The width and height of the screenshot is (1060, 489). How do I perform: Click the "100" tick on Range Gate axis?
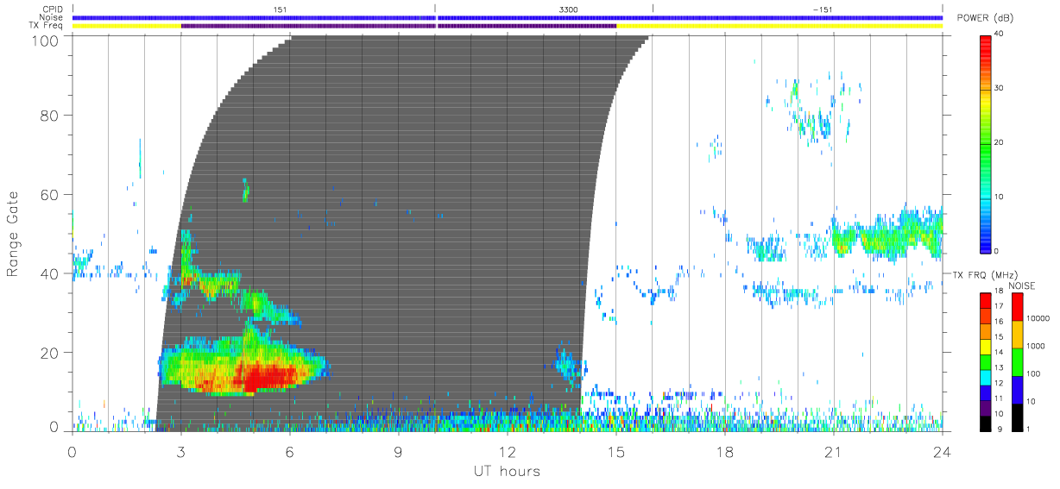(47, 40)
